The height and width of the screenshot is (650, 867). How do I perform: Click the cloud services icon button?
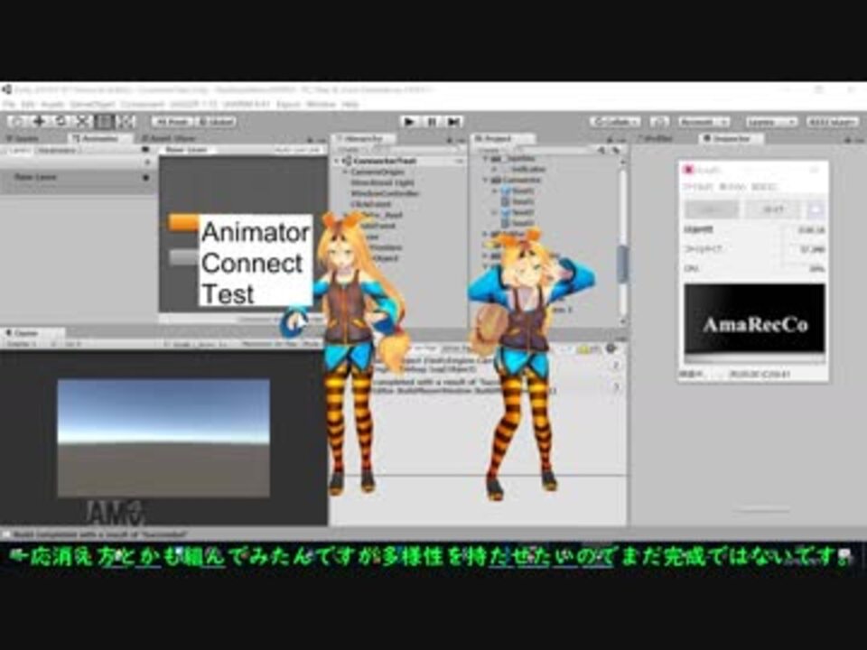click(659, 122)
